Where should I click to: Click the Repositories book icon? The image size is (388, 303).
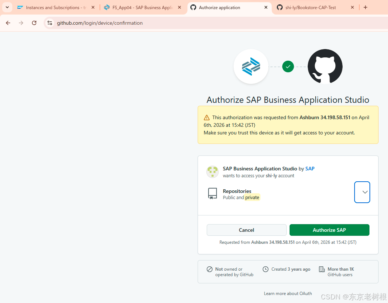[213, 194]
